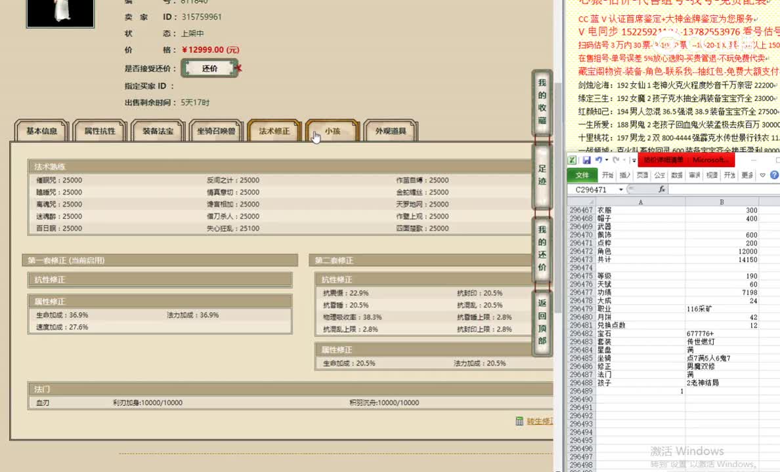This screenshot has width=780, height=472.
Task: Click the Redo icon in Excel
Action: click(x=616, y=159)
